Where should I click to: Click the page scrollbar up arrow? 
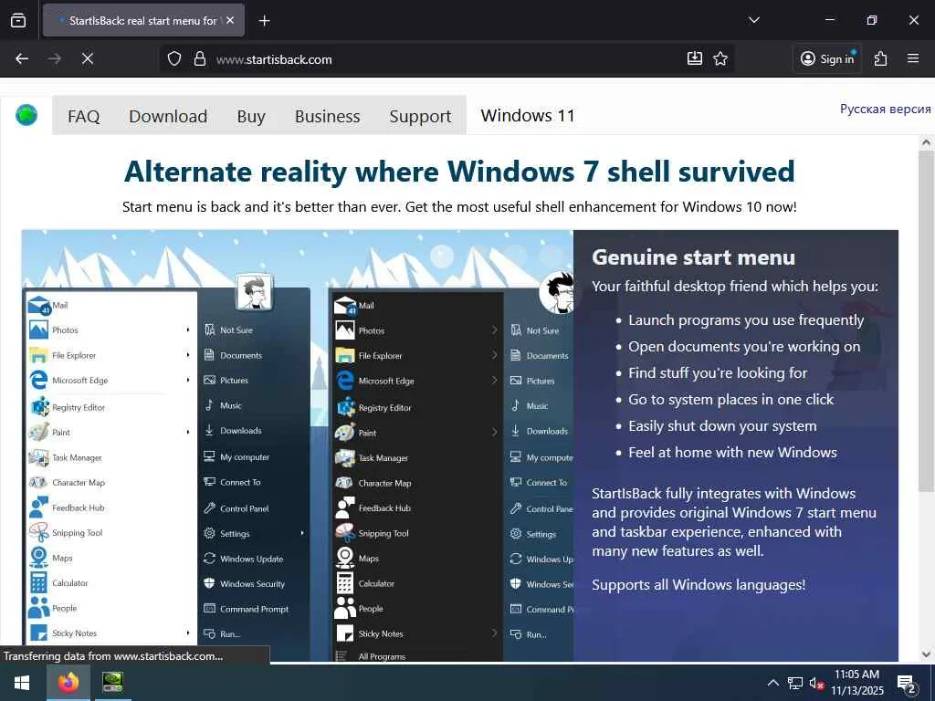click(926, 142)
